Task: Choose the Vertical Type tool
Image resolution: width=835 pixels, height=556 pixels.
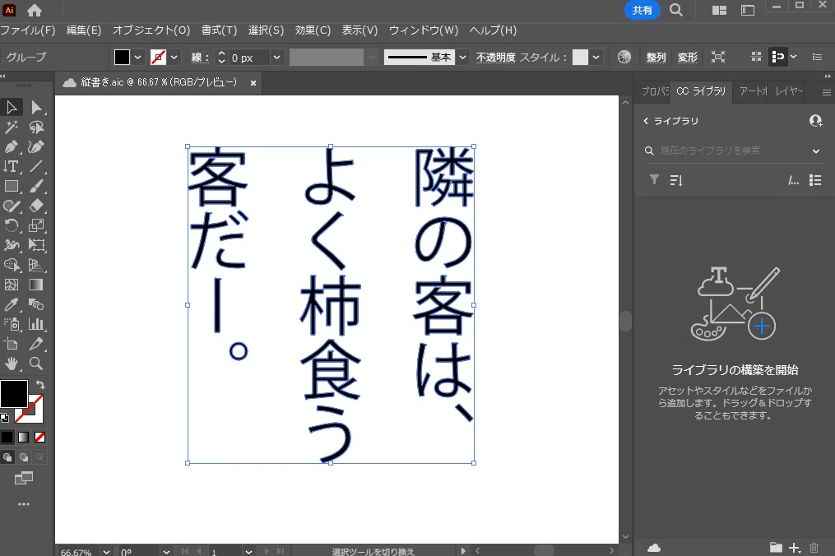Action: click(x=12, y=166)
